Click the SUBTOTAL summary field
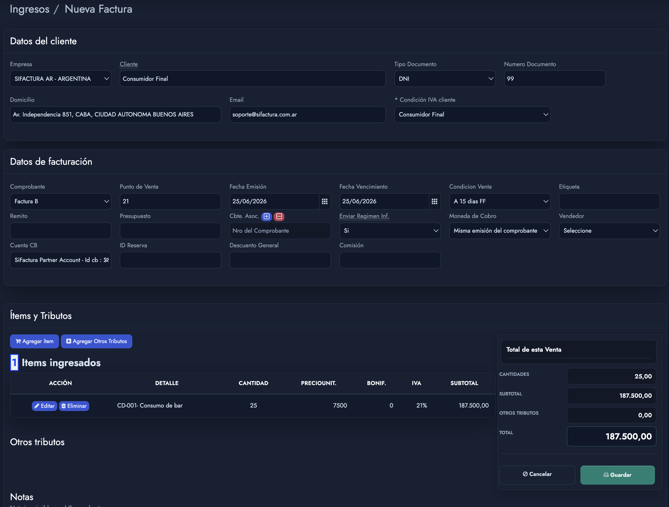The width and height of the screenshot is (669, 507). [611, 396]
